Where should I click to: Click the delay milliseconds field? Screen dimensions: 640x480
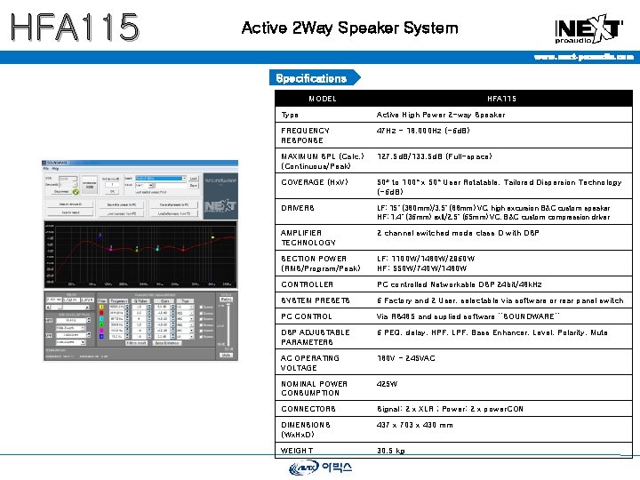coord(54,300)
